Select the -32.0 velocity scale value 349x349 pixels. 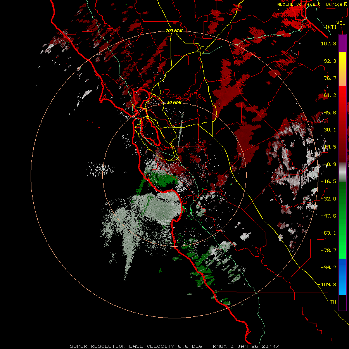328,199
